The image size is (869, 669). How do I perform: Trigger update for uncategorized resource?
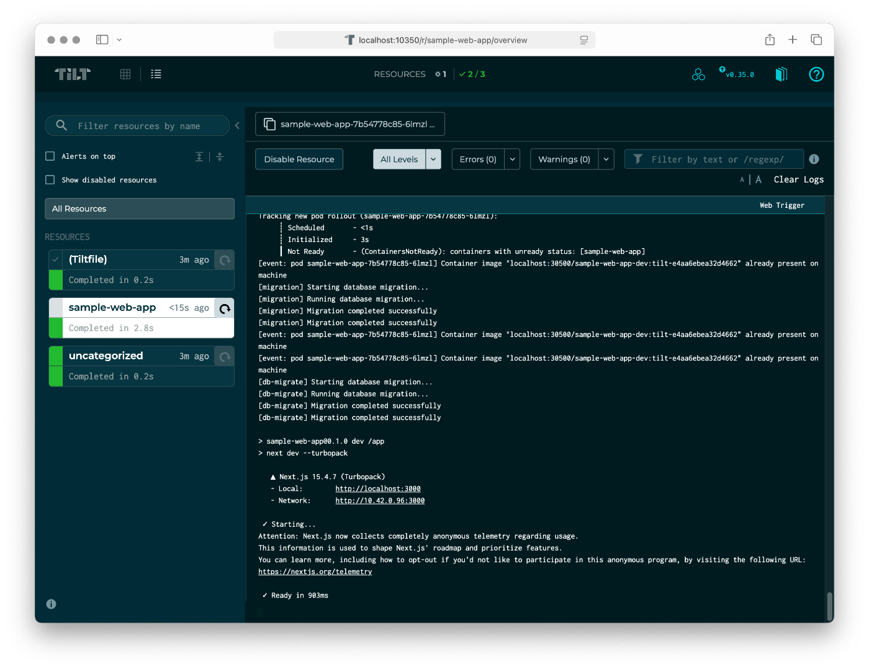(225, 356)
